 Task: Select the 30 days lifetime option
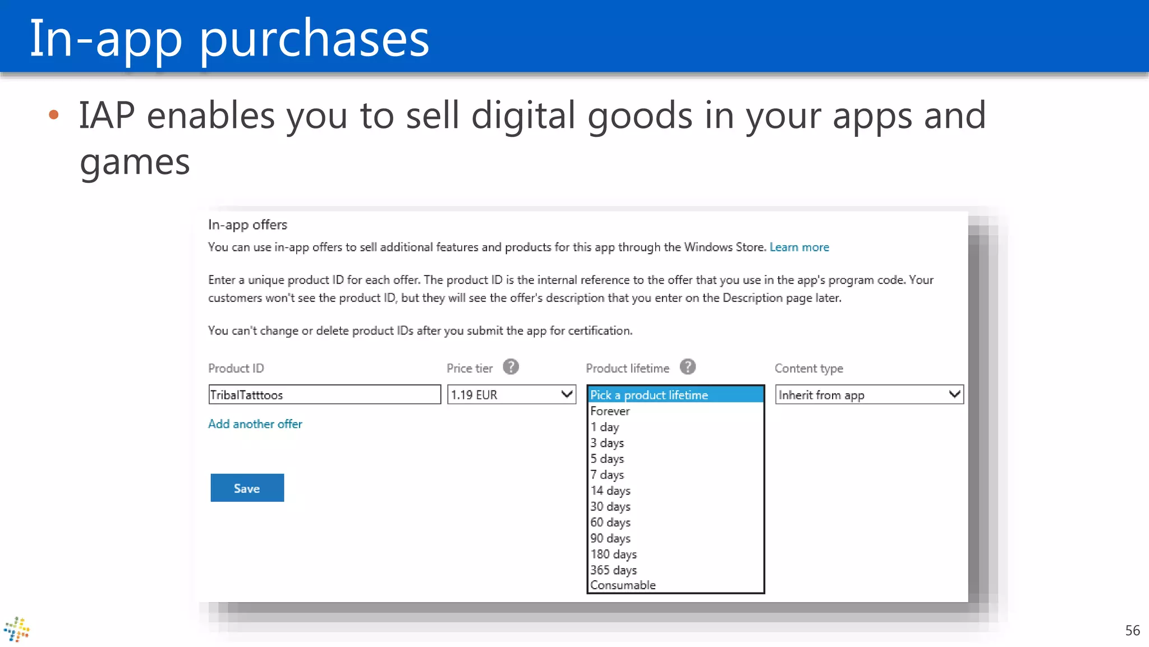(675, 506)
